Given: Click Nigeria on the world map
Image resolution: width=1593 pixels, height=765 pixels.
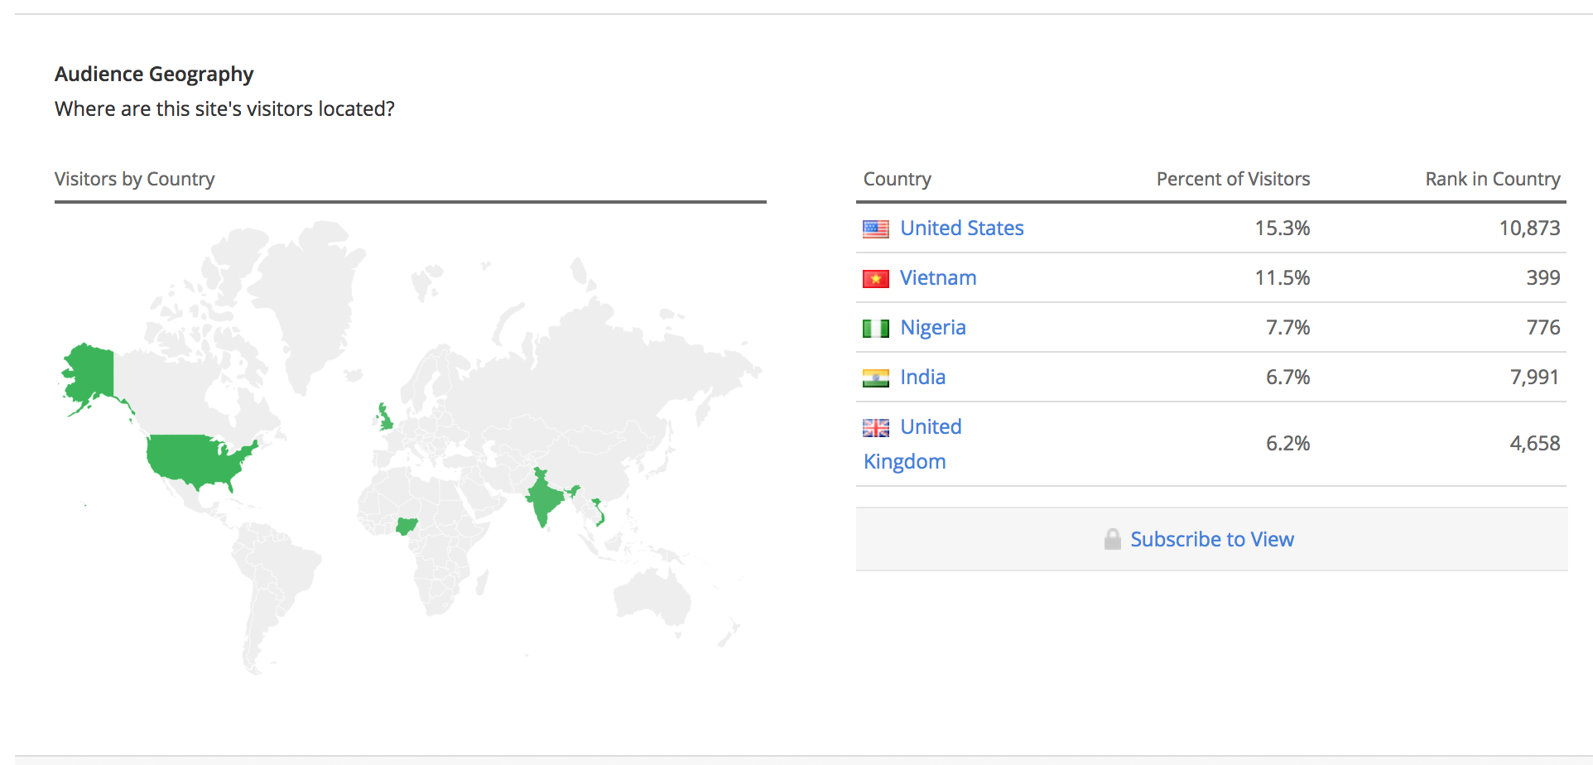Looking at the screenshot, I should click(406, 525).
